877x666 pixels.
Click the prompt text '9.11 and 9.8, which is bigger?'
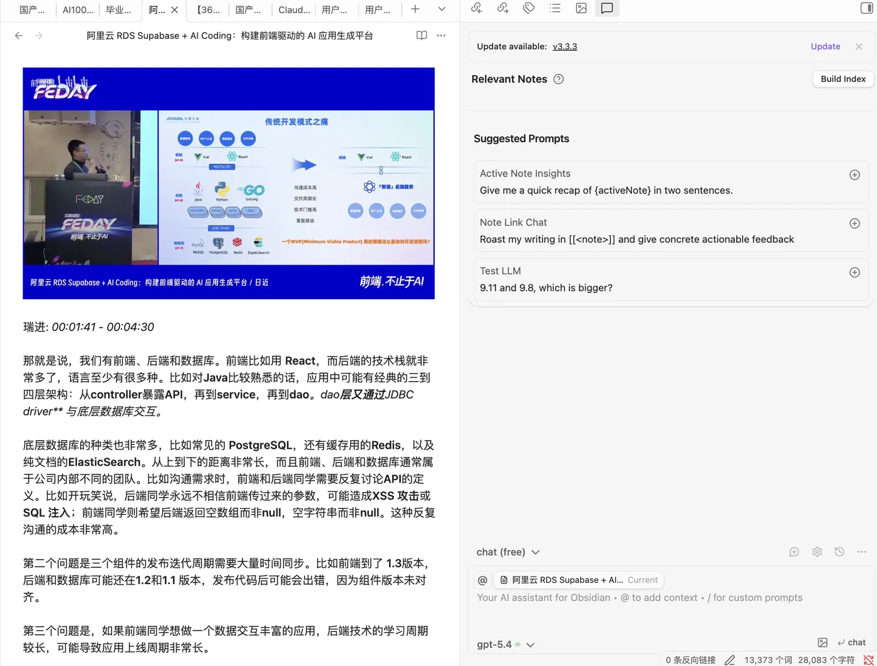click(x=546, y=288)
